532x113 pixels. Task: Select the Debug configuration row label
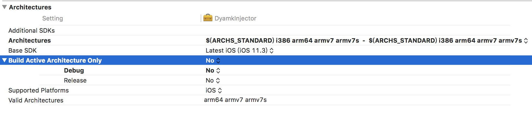point(74,70)
